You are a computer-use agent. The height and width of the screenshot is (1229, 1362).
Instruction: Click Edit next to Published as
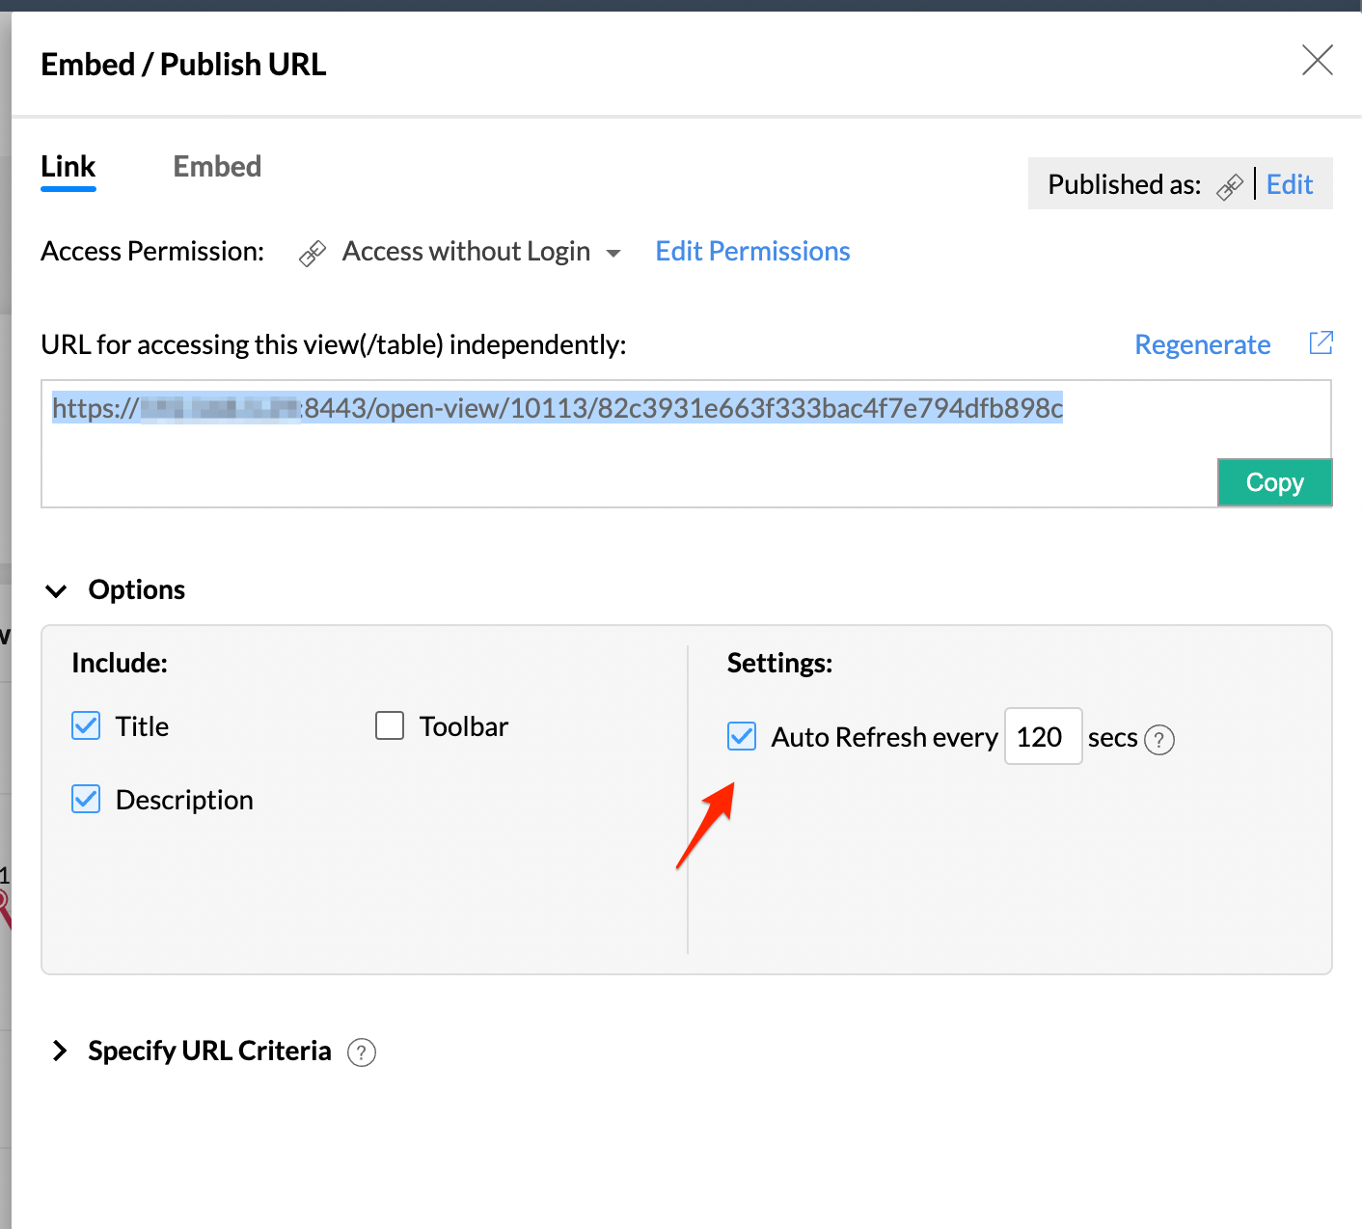[x=1289, y=184]
